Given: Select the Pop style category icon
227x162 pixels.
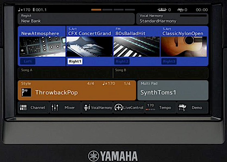Looking at the screenshot, I should point(26,92).
